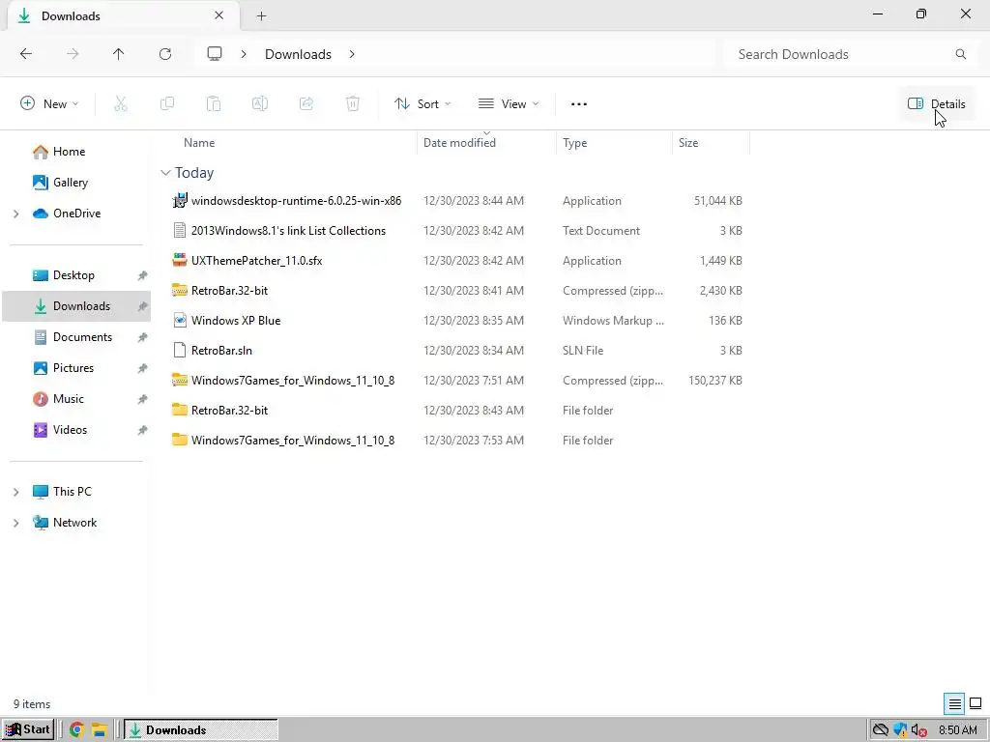Open the Sort dropdown

[422, 104]
